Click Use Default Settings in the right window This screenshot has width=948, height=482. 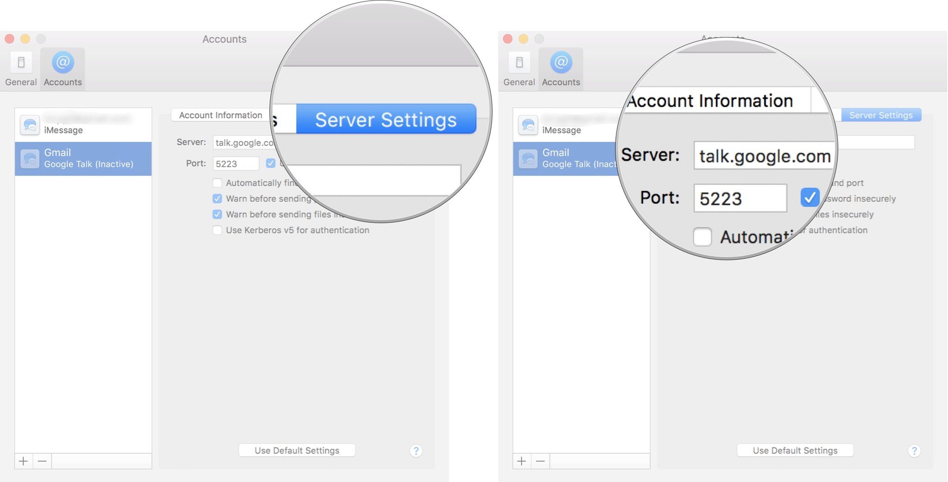click(795, 451)
